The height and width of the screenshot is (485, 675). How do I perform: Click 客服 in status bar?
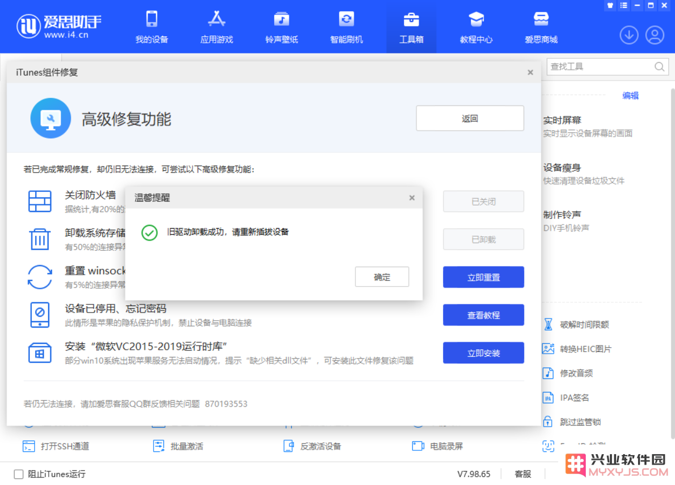tap(523, 474)
